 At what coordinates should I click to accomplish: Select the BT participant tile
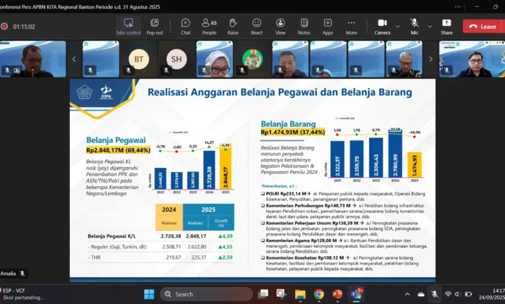coord(139,58)
